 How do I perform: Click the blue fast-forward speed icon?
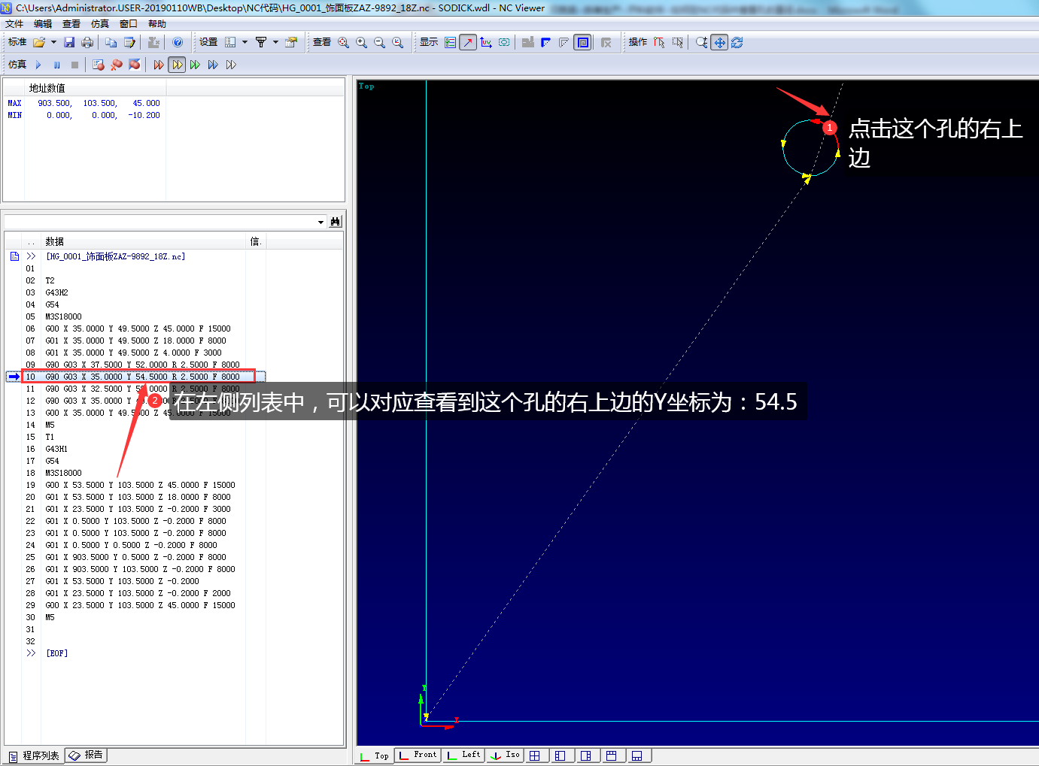tap(213, 65)
